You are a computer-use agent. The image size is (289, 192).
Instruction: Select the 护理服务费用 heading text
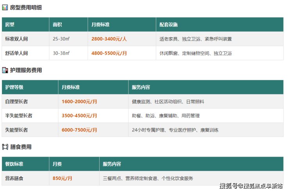click(26, 70)
